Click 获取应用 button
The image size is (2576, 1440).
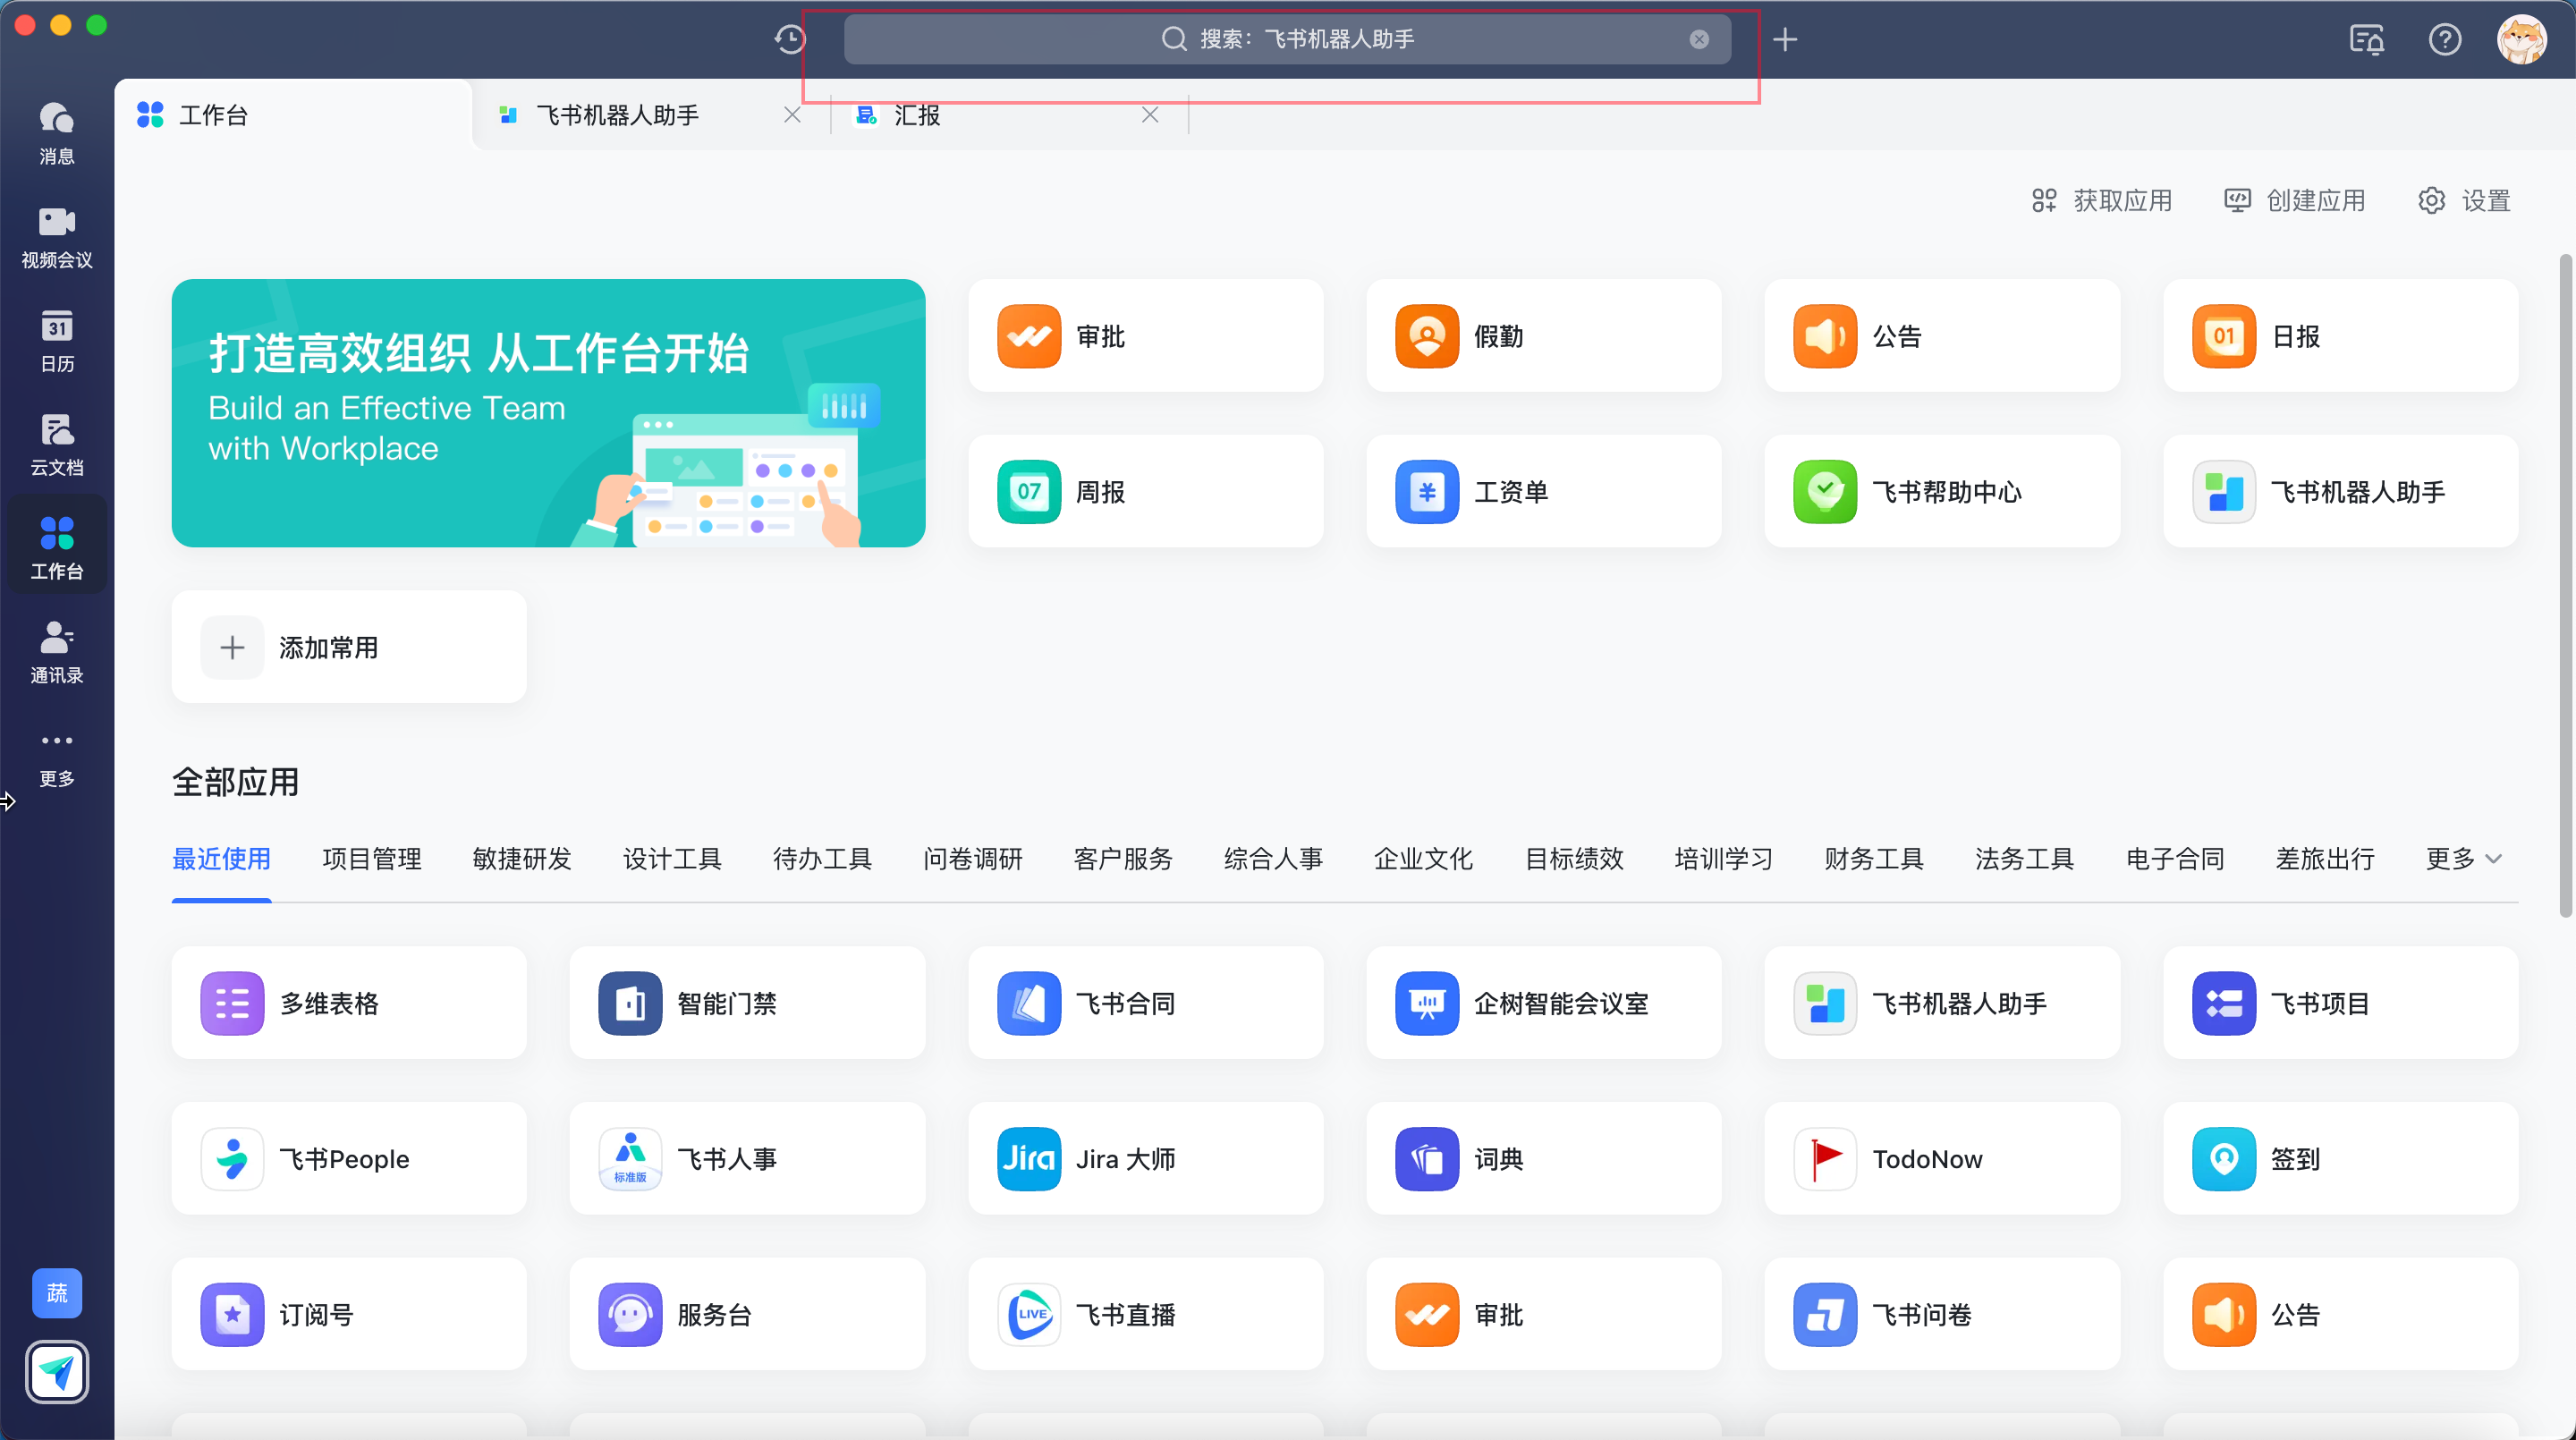tap(2101, 200)
